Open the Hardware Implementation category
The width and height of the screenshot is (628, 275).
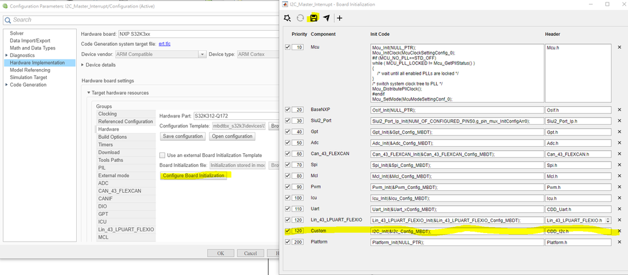tap(37, 63)
